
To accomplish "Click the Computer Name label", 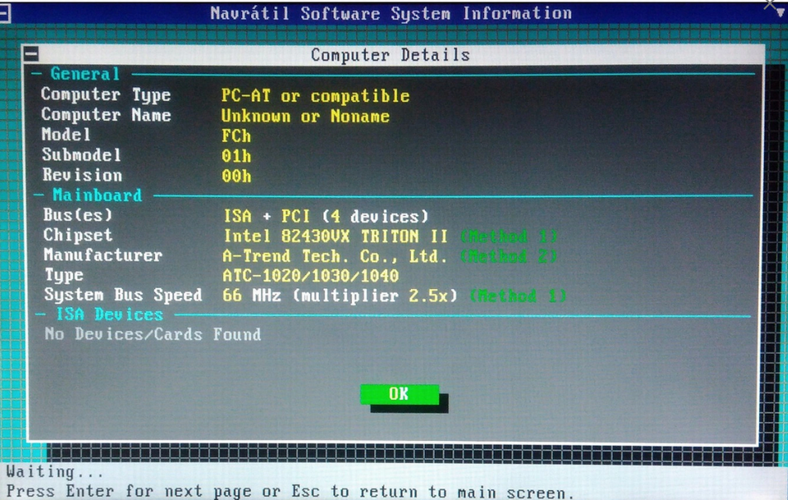I will tap(105, 114).
